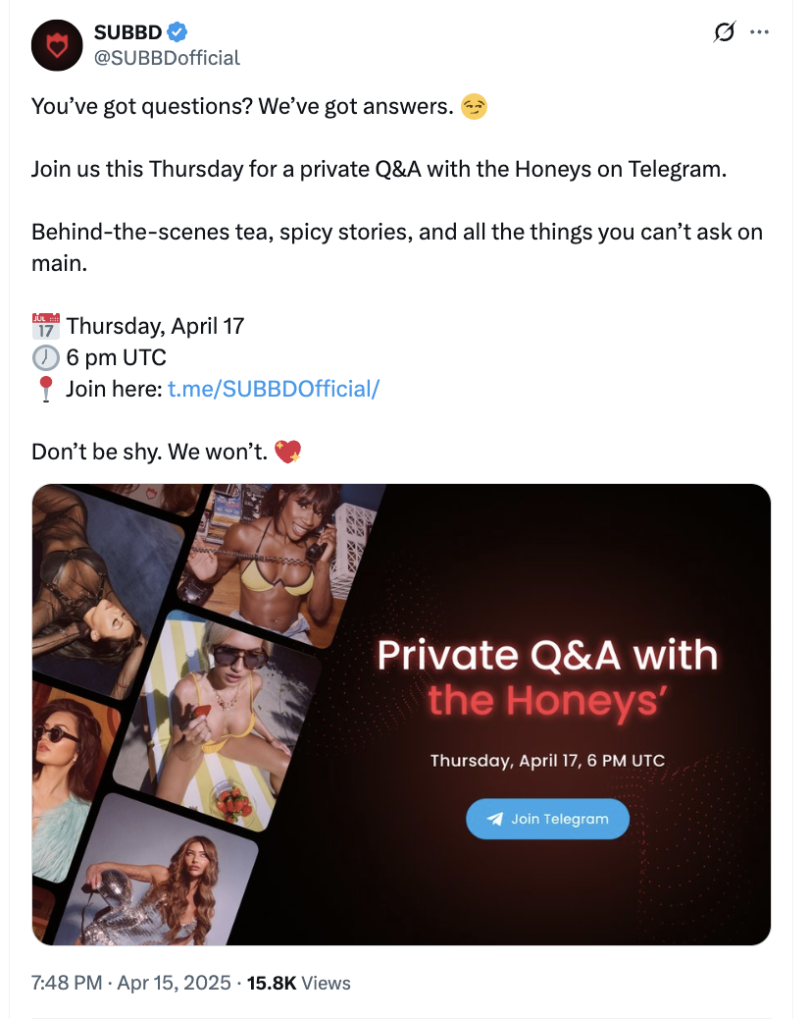Screen dimensions: 810x1019
Task: Click the Telegram paper plane icon
Action: click(495, 819)
